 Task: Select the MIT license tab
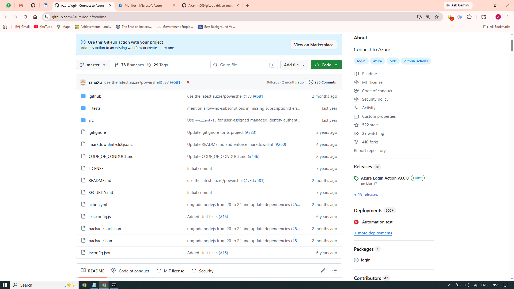coord(171,271)
